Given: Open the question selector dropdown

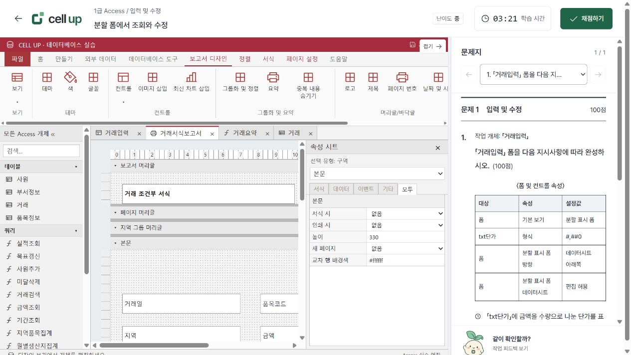Looking at the screenshot, I should tap(533, 75).
